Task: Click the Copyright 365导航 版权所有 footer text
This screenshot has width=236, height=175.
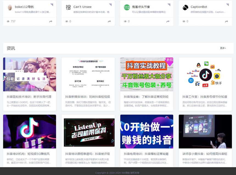Action: [x=117, y=173]
